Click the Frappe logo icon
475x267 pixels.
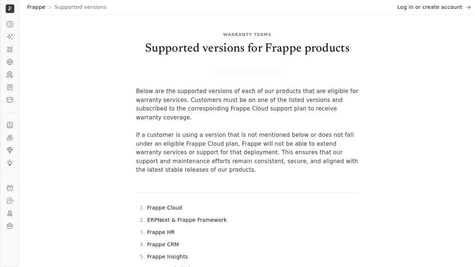(x=10, y=9)
